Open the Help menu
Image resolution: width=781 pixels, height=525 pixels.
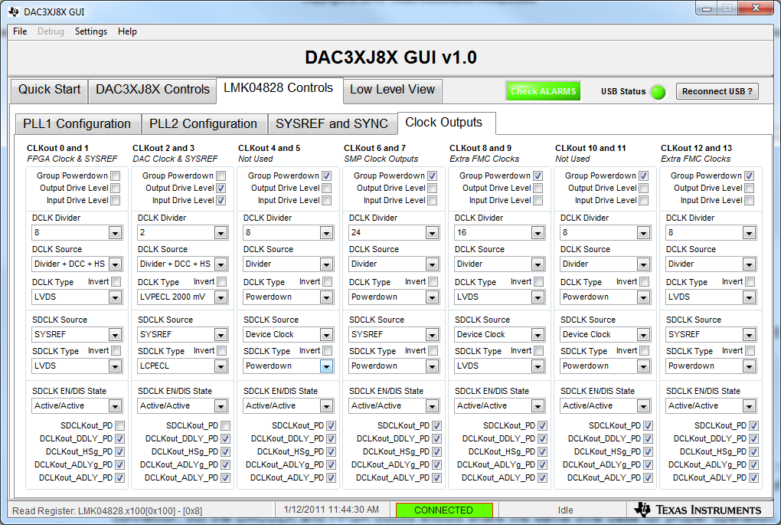(127, 31)
